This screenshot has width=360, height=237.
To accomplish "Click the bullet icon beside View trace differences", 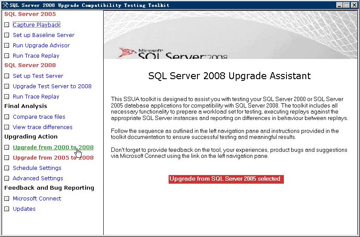I will click(x=7, y=127).
